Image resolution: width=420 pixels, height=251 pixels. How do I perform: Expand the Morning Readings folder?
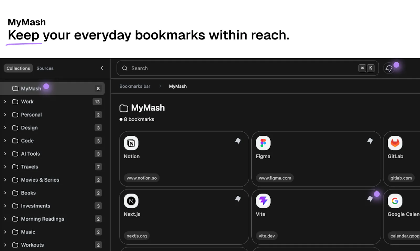[x=5, y=219]
